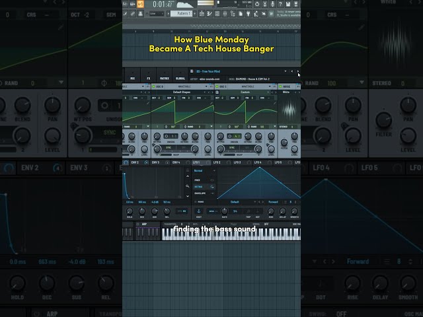The image size is (423, 317).
Task: Click the OSC C LEVEL knob
Action: tap(271, 149)
